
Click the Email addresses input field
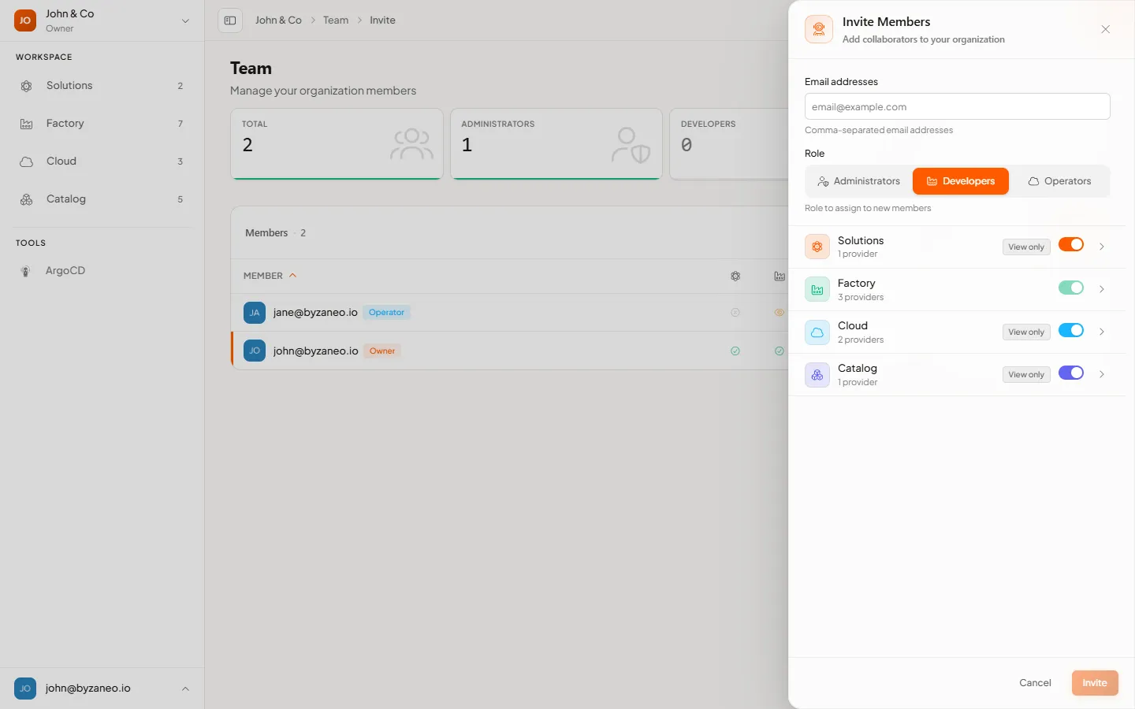958,106
